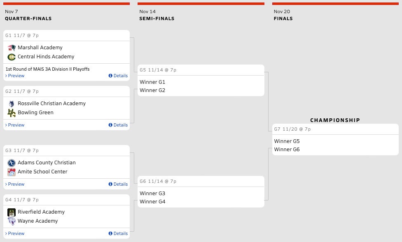Open Details for Riverfield vs Wayne game
This screenshot has height=242, width=402.
[118, 233]
